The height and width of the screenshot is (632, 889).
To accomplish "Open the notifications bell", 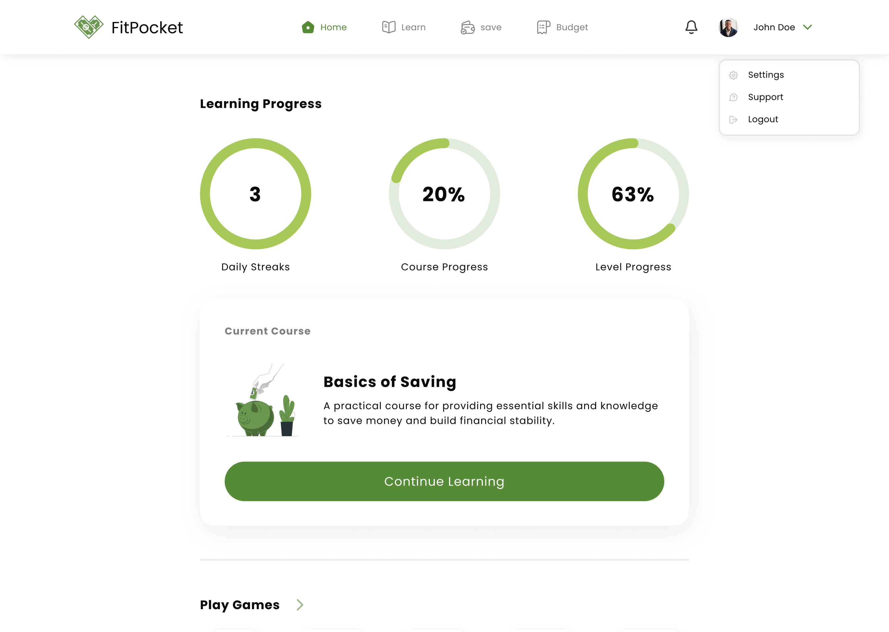I will click(x=691, y=27).
